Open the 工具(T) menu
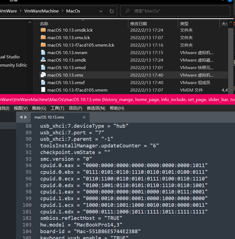235x239 pixels. 57,108
